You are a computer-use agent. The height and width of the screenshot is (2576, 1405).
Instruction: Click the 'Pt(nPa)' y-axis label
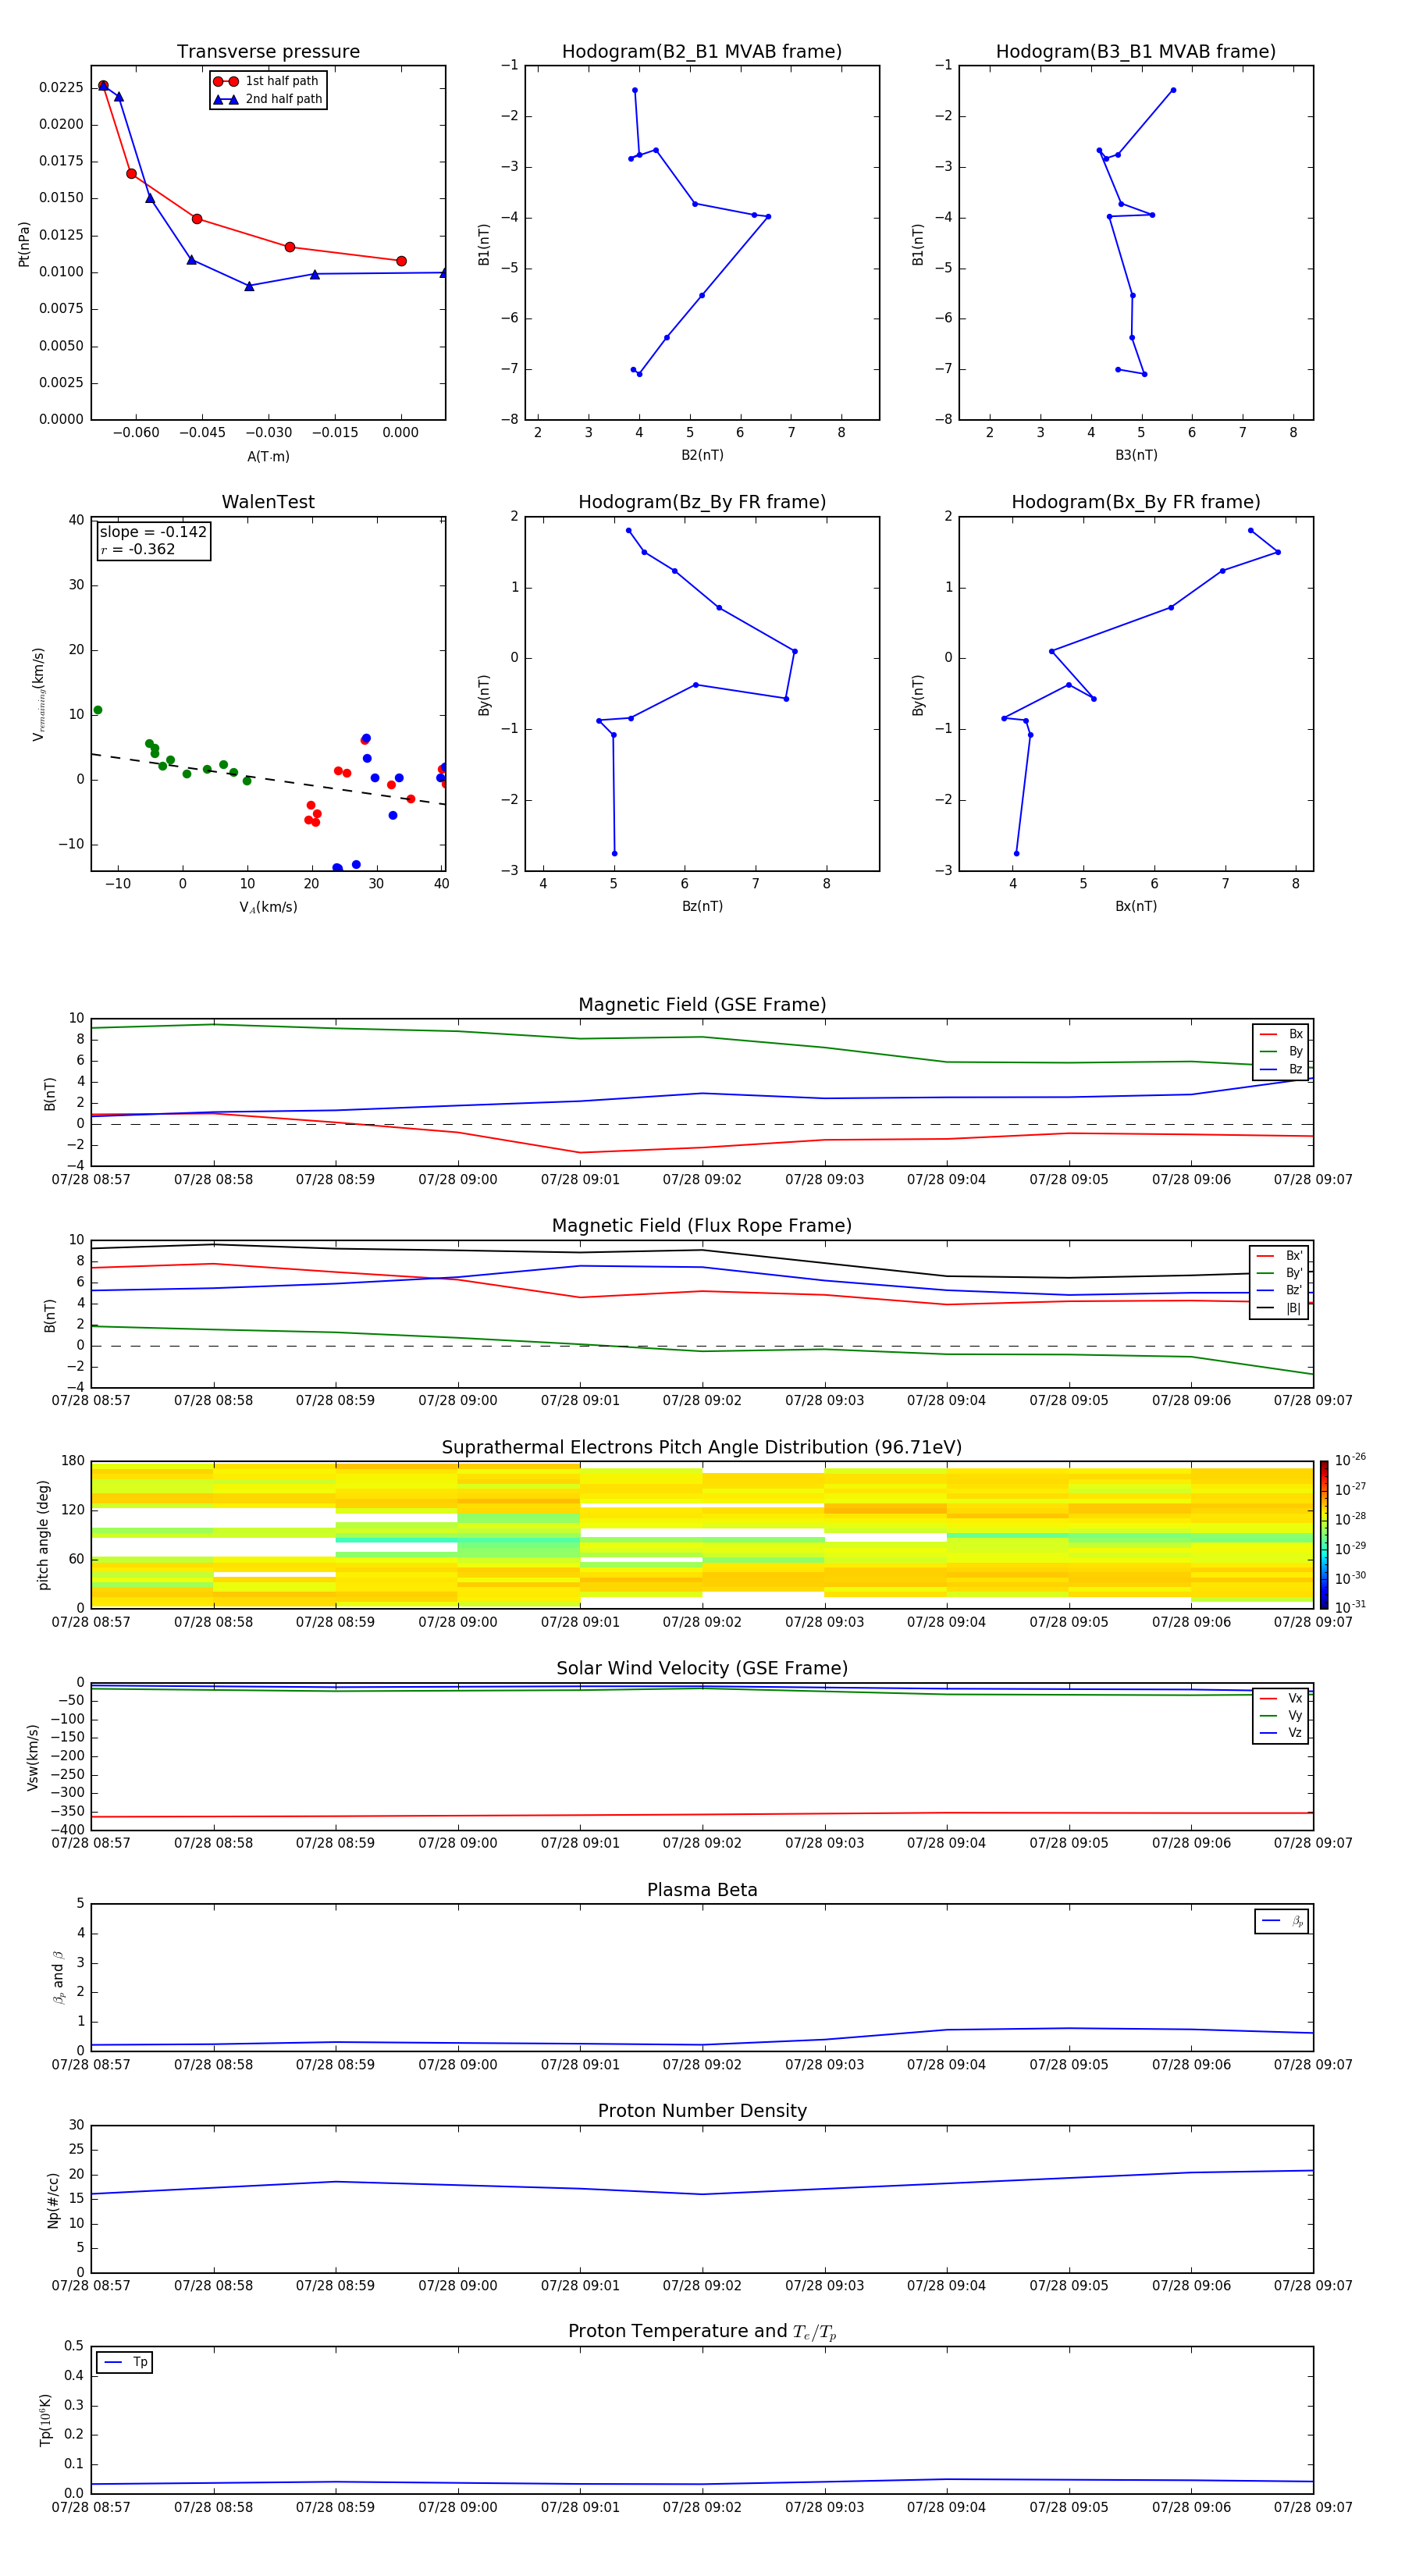[x=24, y=244]
